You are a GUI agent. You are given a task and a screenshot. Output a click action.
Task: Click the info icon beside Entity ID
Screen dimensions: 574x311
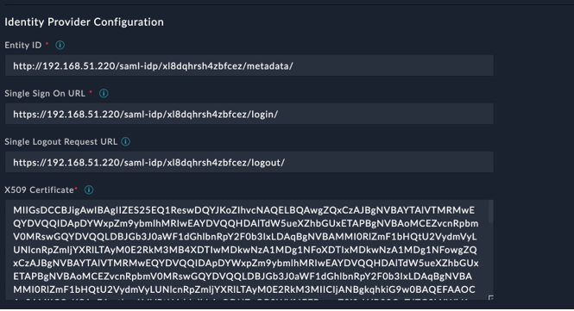(60, 45)
